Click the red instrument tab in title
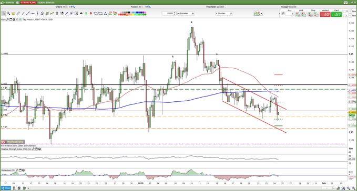The height and width of the screenshot is (191, 357). (28, 3)
